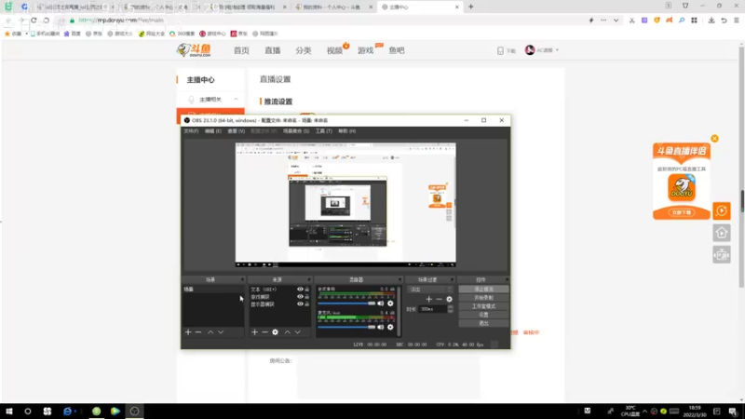745x419 pixels.
Task: Open transition properties gear icon
Action: point(449,299)
